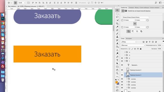This screenshot has width=164, height=92.
Task: Select the Intersect Shape Areas operation
Action: [x=137, y=31]
